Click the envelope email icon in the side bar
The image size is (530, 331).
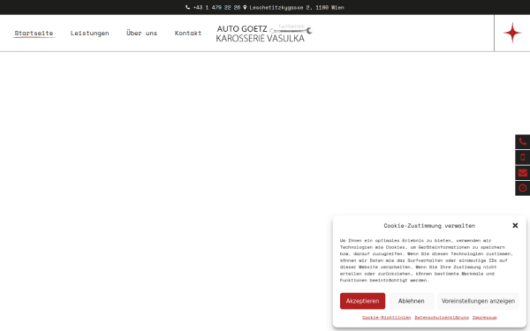point(523,173)
